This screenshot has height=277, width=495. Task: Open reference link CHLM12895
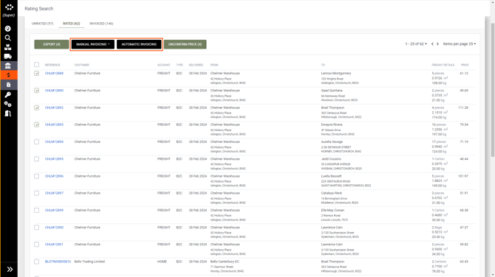[x=54, y=159]
